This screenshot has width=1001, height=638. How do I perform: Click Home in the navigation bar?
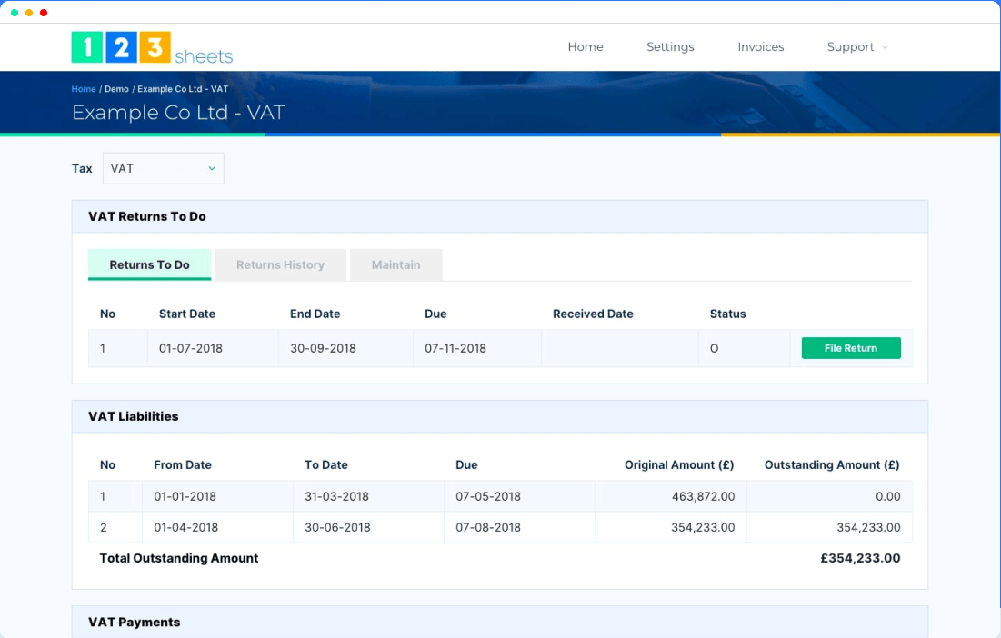pos(585,46)
